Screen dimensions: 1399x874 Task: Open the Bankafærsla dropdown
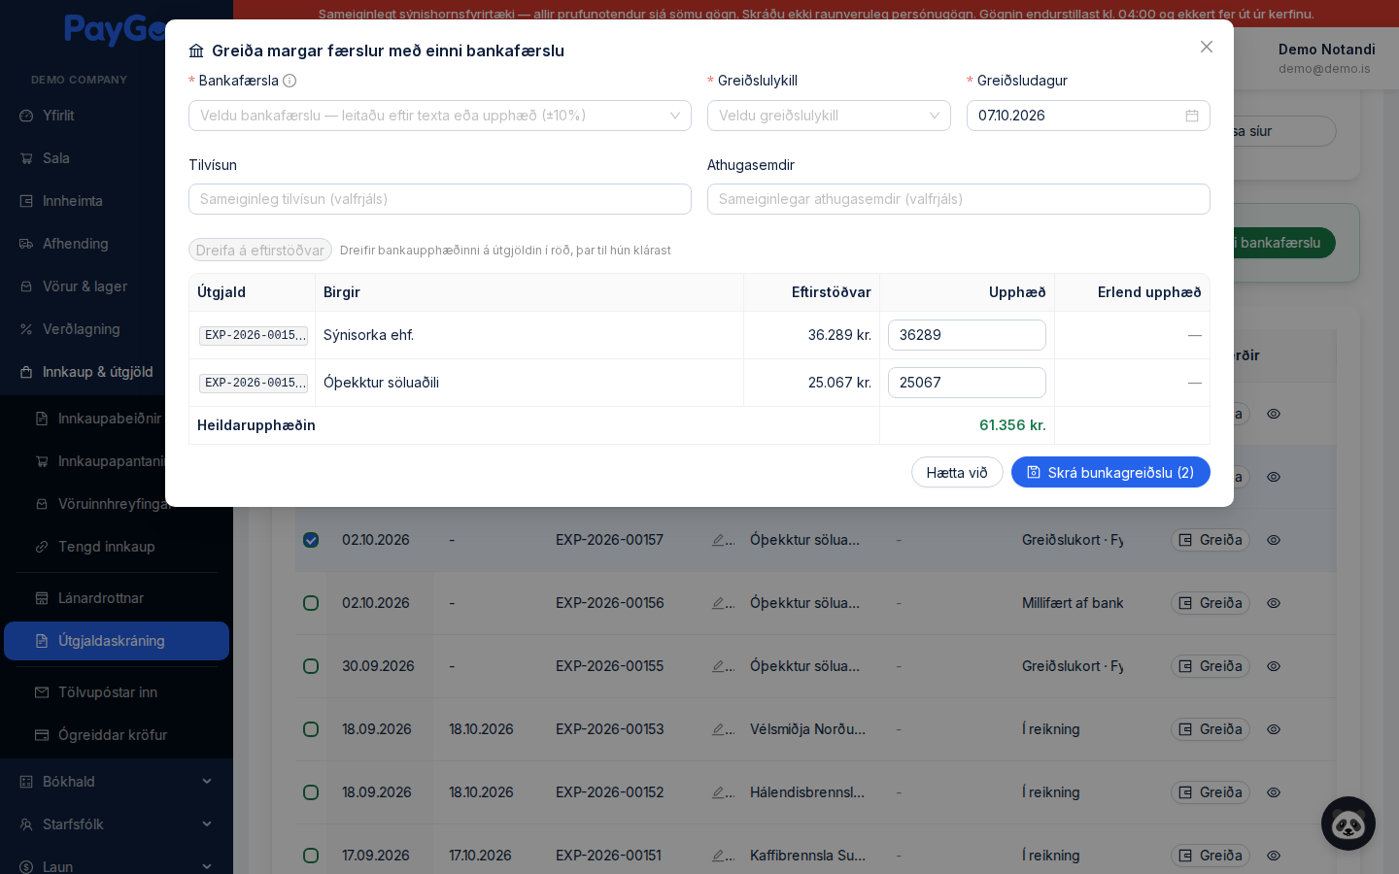click(x=440, y=116)
